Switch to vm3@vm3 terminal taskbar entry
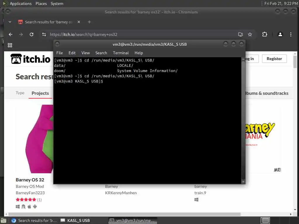Image resolution: width=299 pixels, height=224 pixels. (133, 220)
